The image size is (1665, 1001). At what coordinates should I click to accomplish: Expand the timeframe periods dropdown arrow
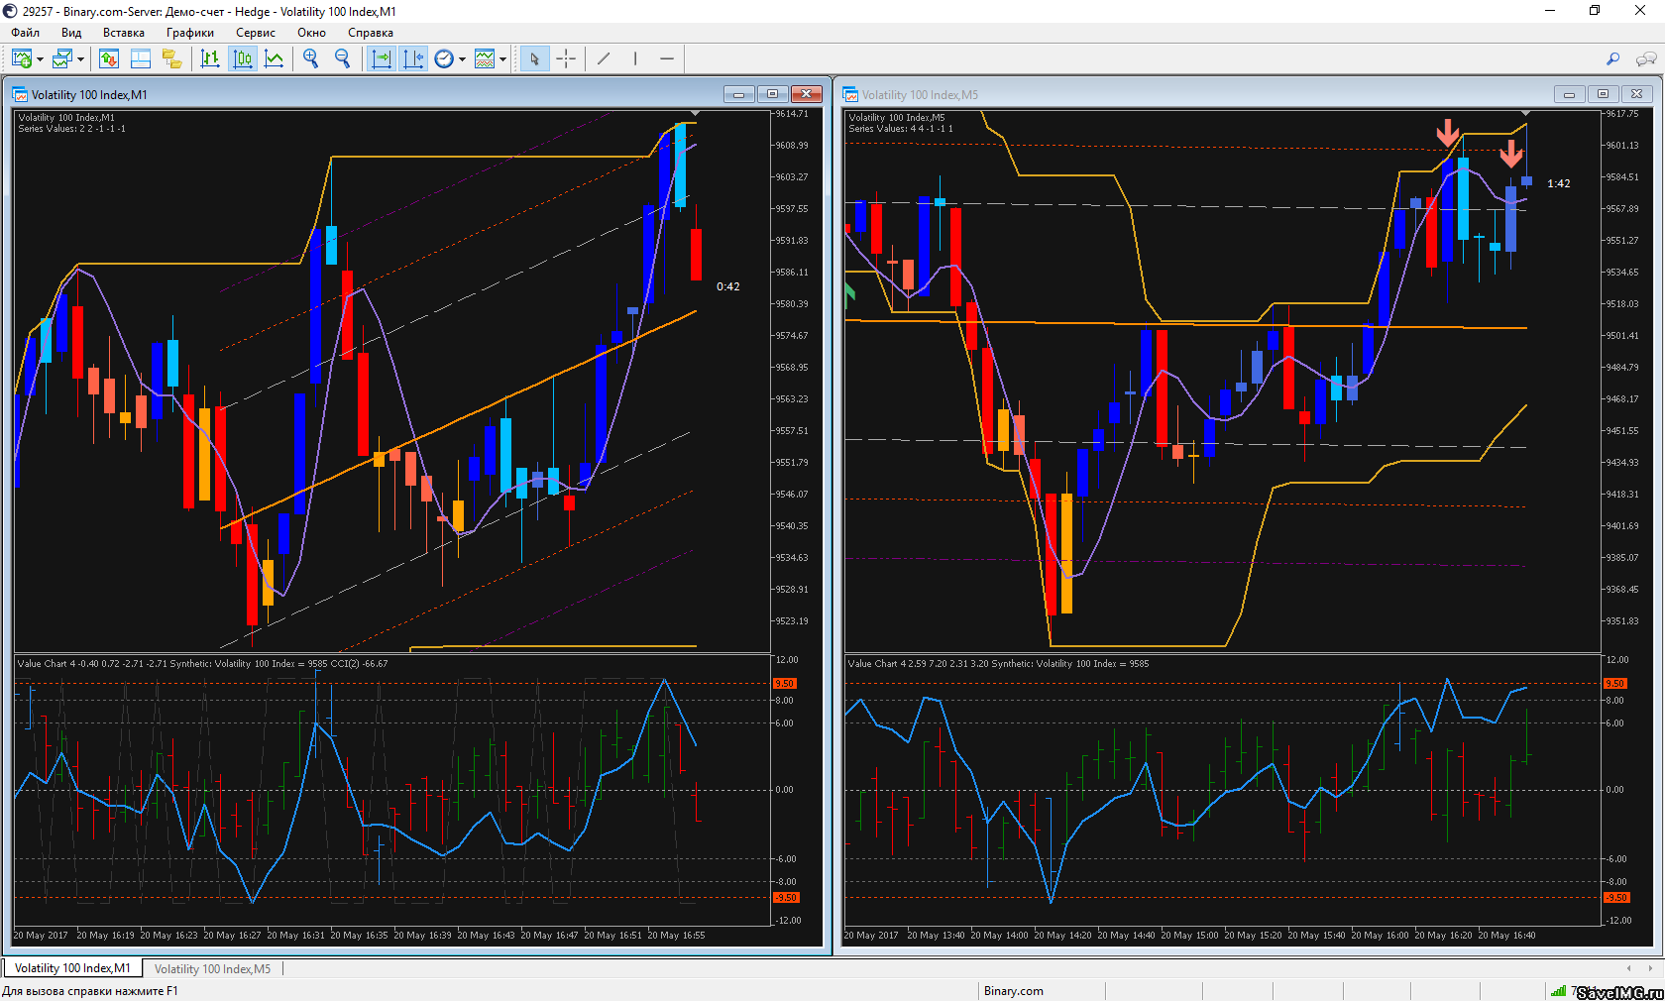[462, 59]
